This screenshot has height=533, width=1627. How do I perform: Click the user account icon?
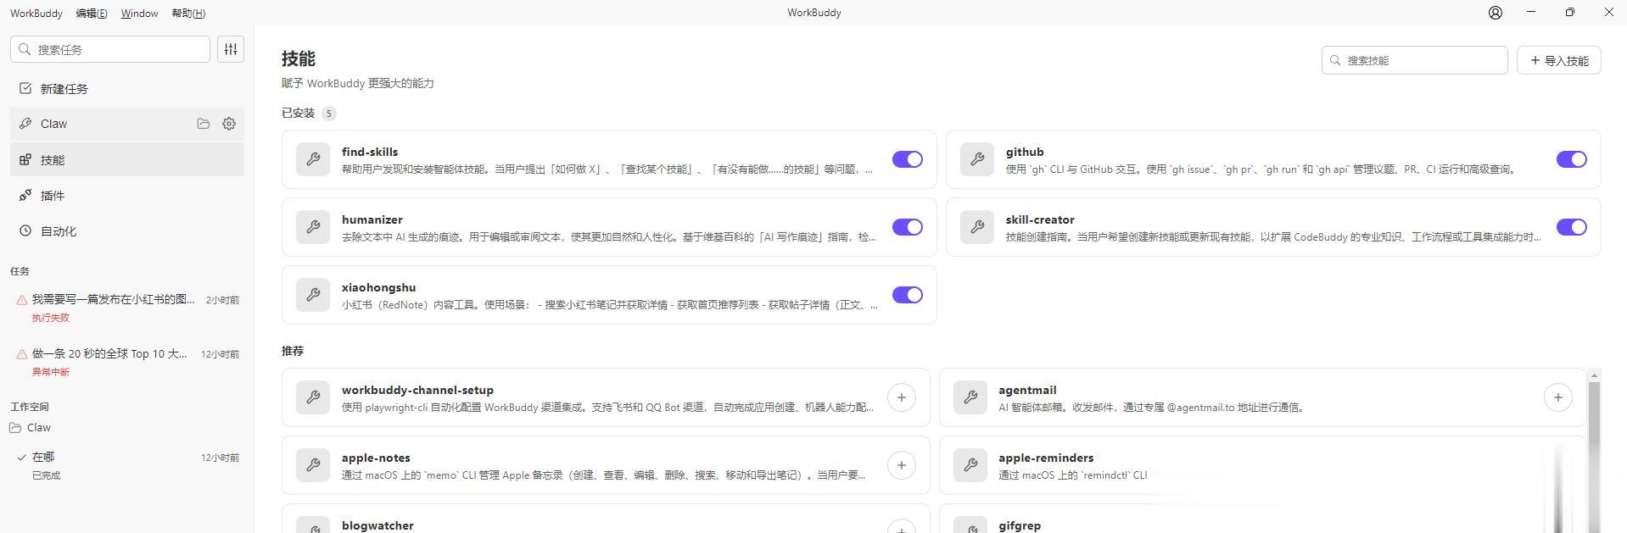coord(1496,13)
